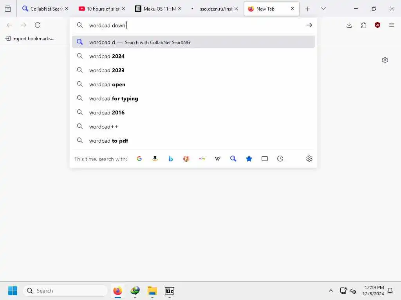
Task: Close the sso.dzen.ru tab
Action: click(x=236, y=9)
